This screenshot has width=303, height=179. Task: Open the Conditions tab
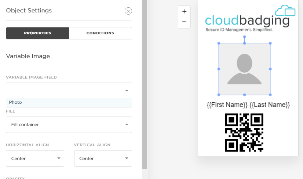tap(100, 33)
